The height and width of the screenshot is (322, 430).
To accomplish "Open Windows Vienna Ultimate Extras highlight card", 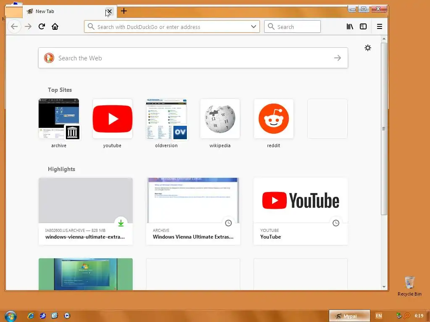I will point(193,211).
